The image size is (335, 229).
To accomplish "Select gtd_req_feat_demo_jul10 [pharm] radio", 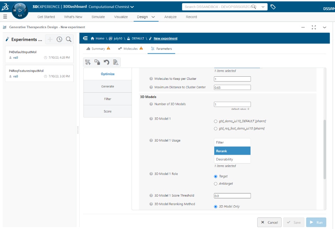I will (216, 129).
